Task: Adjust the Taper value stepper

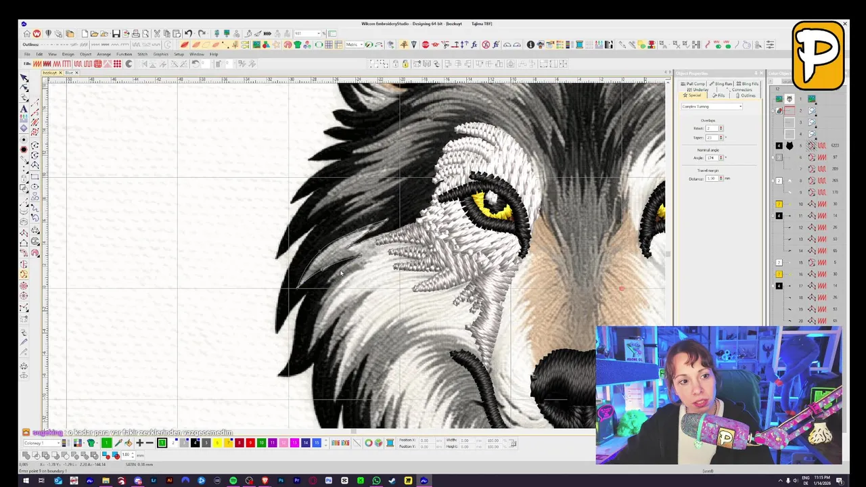Action: (721, 137)
